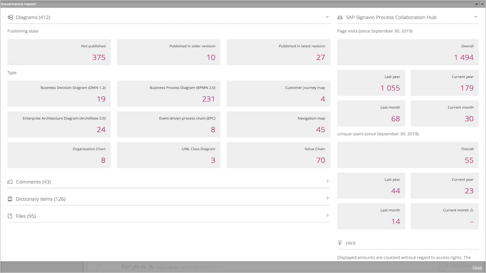
Task: Click the Collaboration Hub people icon
Action: pyautogui.click(x=340, y=17)
